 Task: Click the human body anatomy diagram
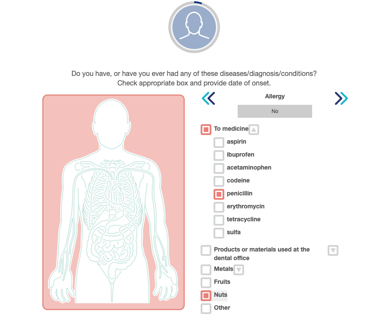pos(113,202)
